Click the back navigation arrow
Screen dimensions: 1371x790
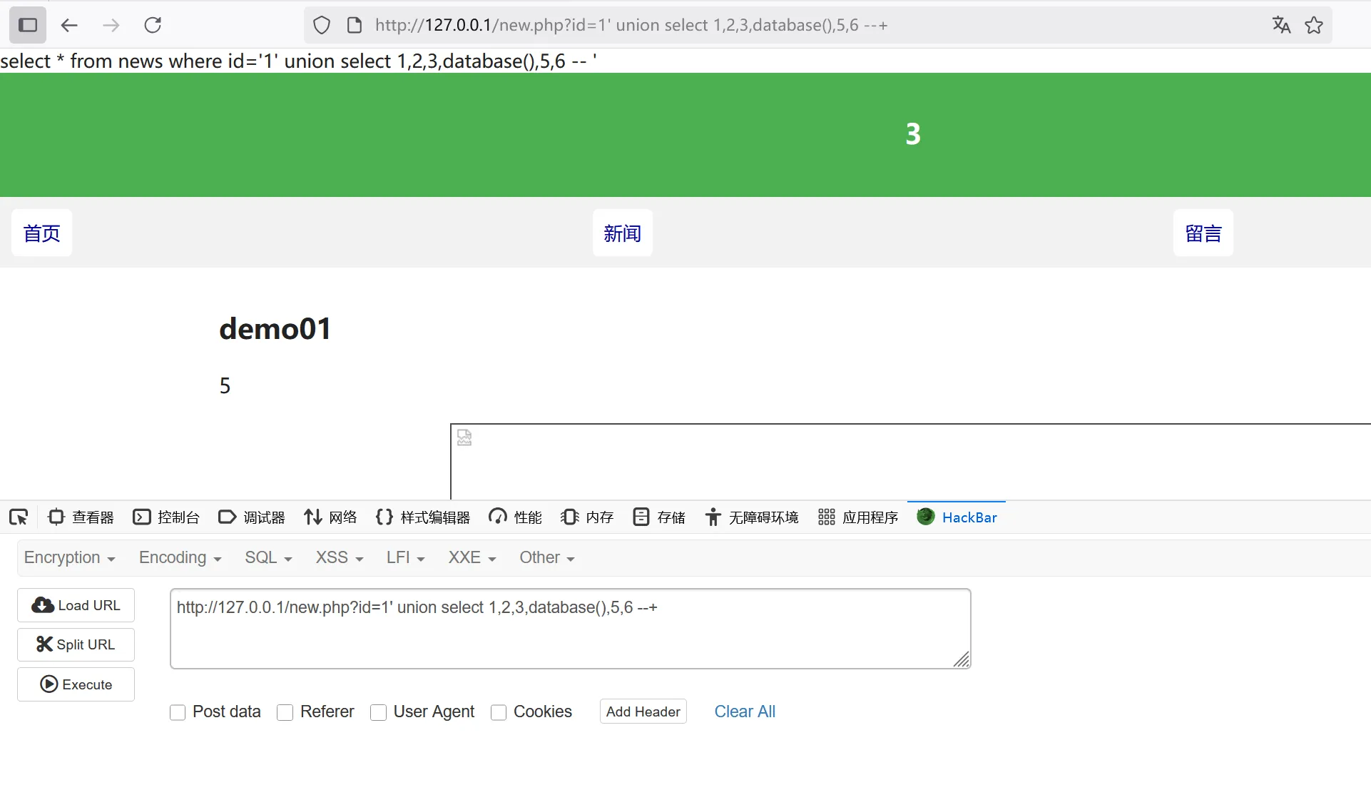[x=69, y=26]
